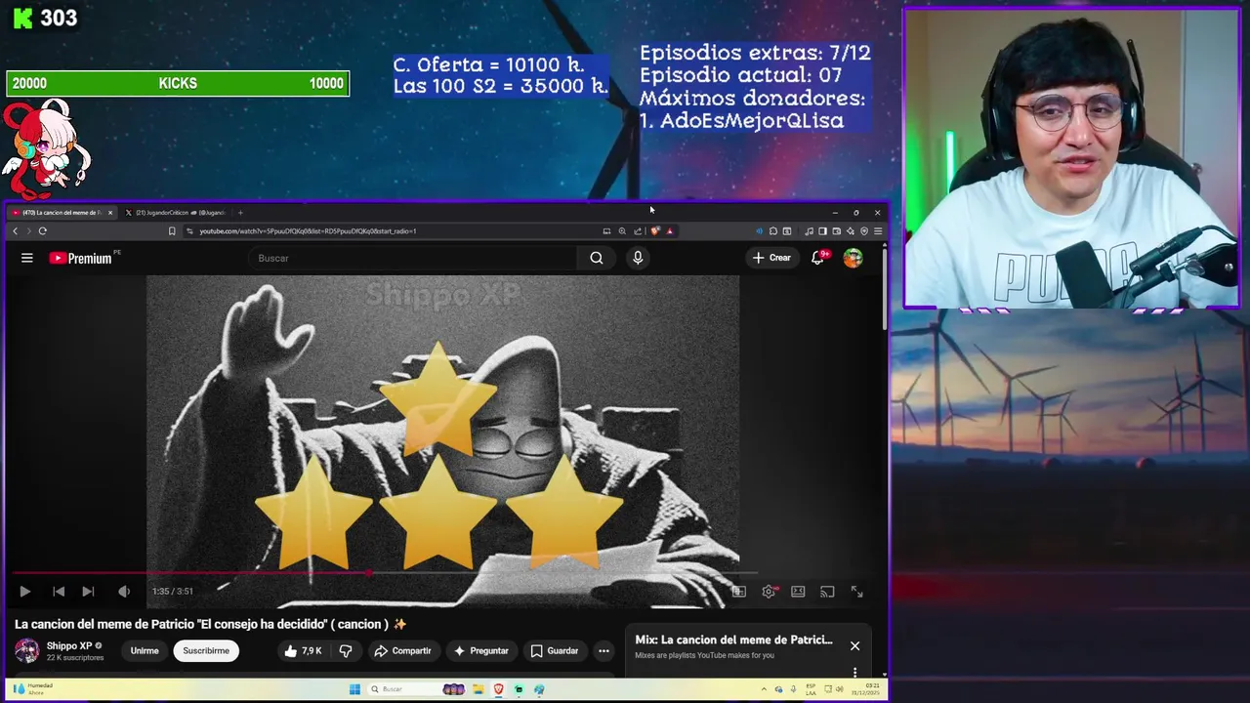Click the Unirme join button
This screenshot has width=1250, height=703.
[x=145, y=651]
